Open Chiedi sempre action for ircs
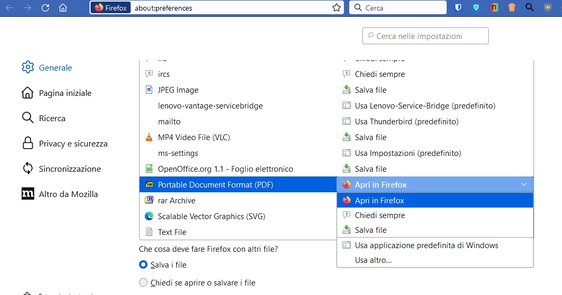Screen dimensions: 562x295 pyautogui.click(x=435, y=74)
